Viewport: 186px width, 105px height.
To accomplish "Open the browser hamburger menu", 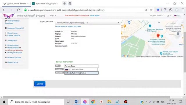I will click(183, 10).
